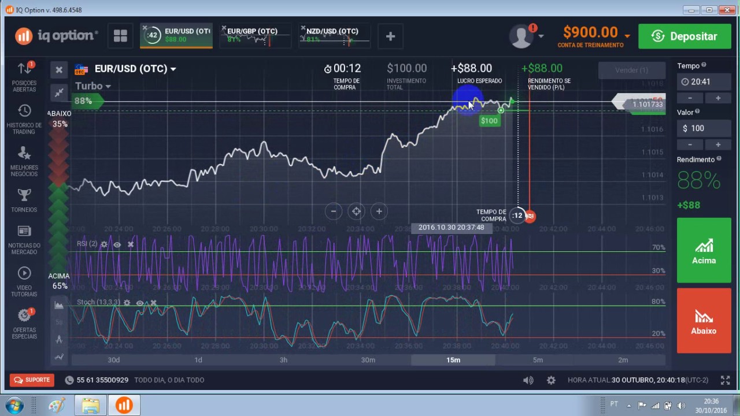This screenshot has width=740, height=416.
Task: Click the Windows tray volume icon
Action: [x=680, y=405]
